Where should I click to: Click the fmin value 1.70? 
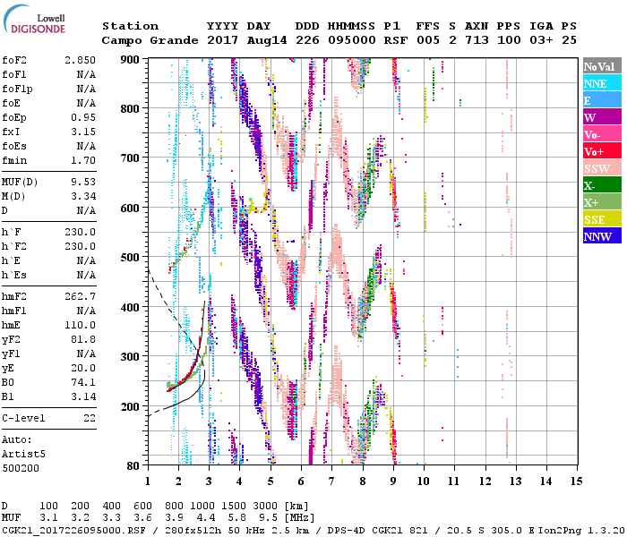pyautogui.click(x=82, y=160)
